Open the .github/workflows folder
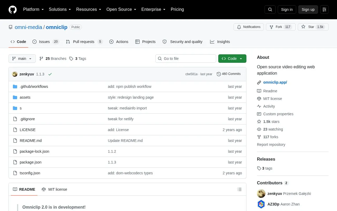Screen dimensions: 337x211 tap(34, 87)
